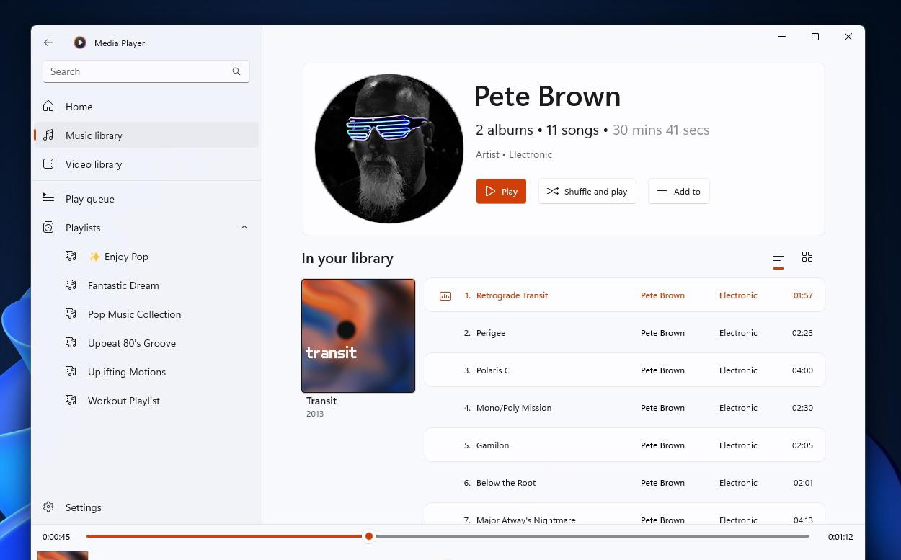The width and height of the screenshot is (901, 560).
Task: Click the now-playing equalizer icon on Retrograde Transit
Action: [445, 295]
